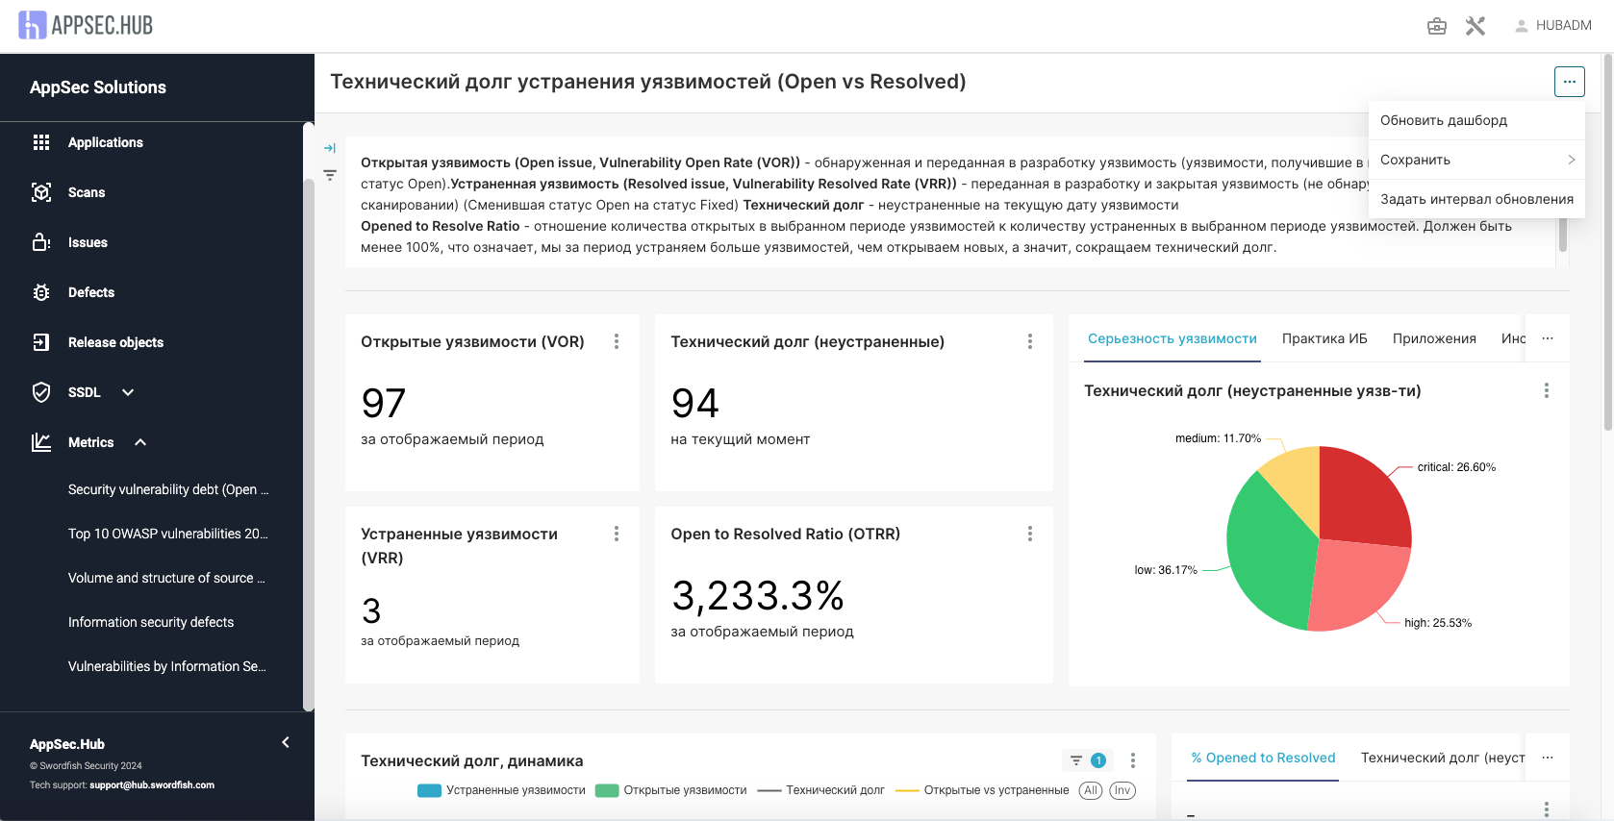The image size is (1614, 821).
Task: Open the Open to Resolved Ratio card menu
Action: tap(1029, 534)
